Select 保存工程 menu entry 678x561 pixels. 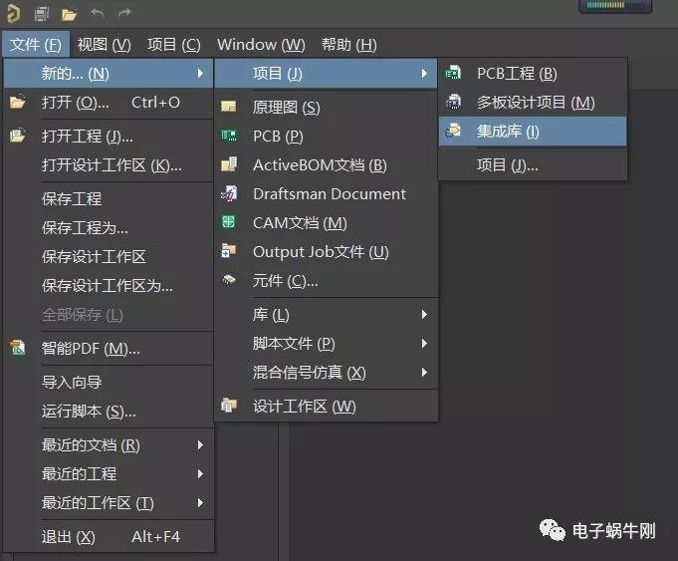pyautogui.click(x=109, y=198)
